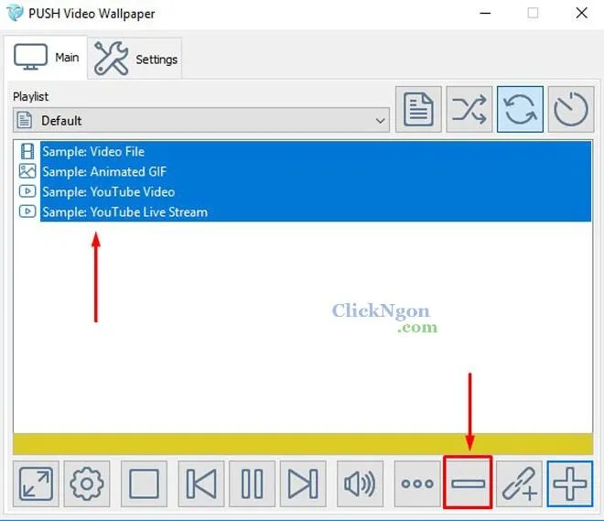604x521 pixels.
Task: Select Sample: Animated GIF item
Action: click(316, 171)
